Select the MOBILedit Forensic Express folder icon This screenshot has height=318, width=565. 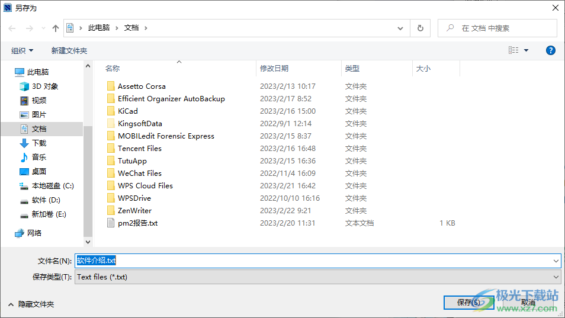(111, 136)
